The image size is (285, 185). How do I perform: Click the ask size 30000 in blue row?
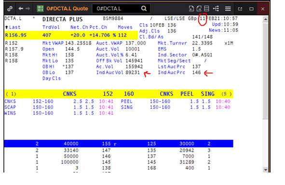187,144
